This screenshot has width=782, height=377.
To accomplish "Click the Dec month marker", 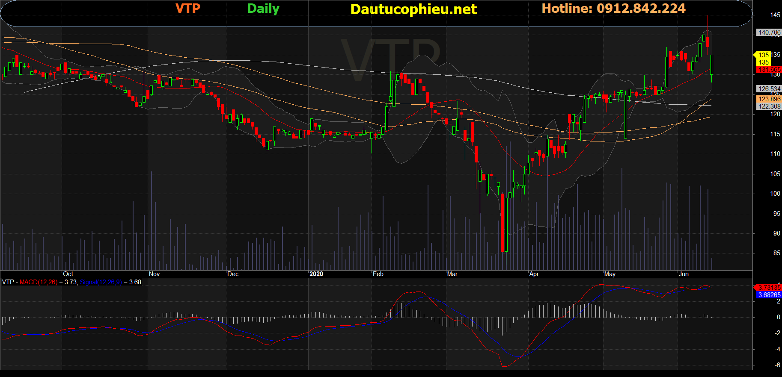I will click(233, 274).
